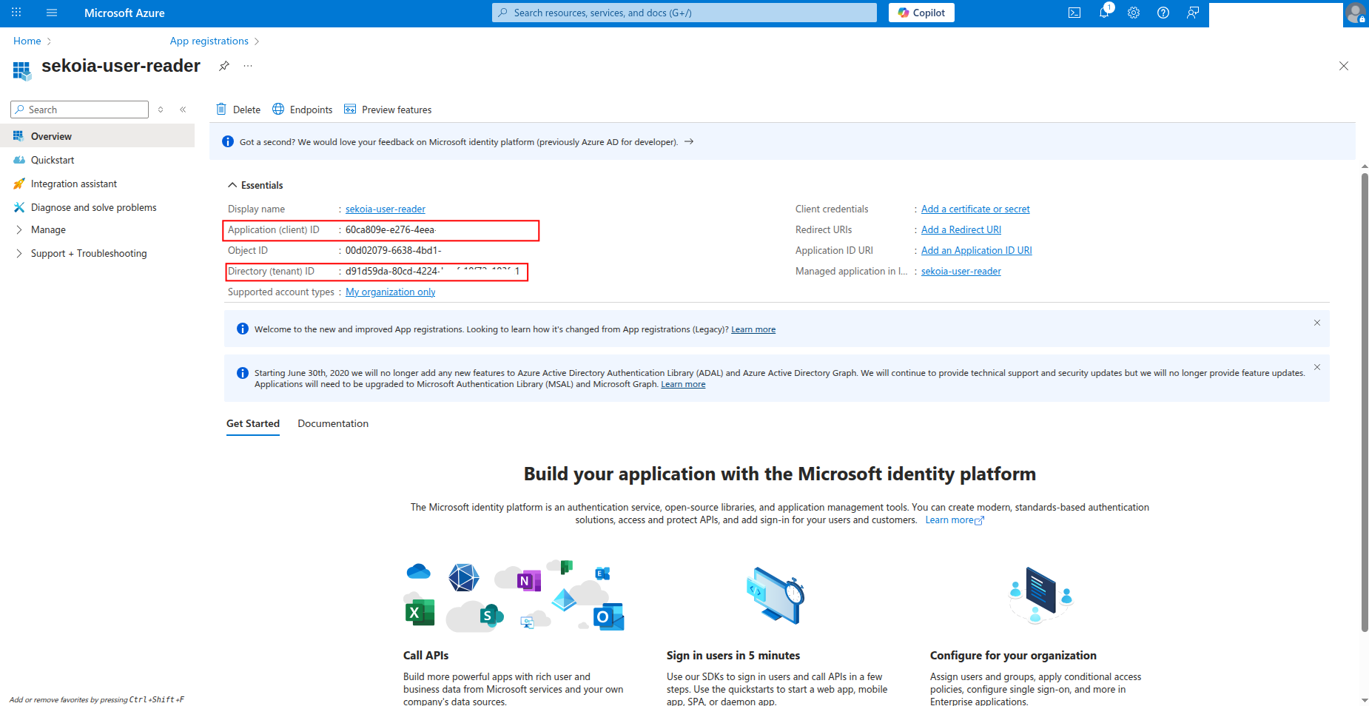Open the Cloud Shell terminal icon
Viewport: 1369px width, 706px height.
pyautogui.click(x=1074, y=13)
